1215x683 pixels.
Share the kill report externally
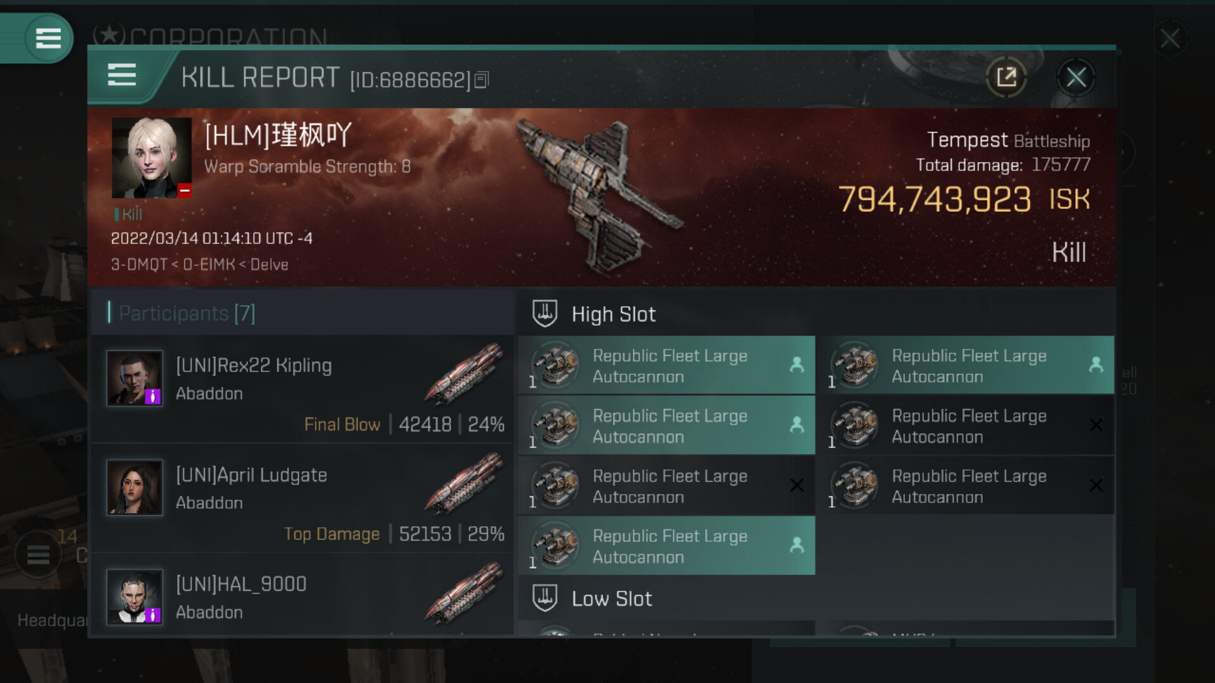[1006, 77]
